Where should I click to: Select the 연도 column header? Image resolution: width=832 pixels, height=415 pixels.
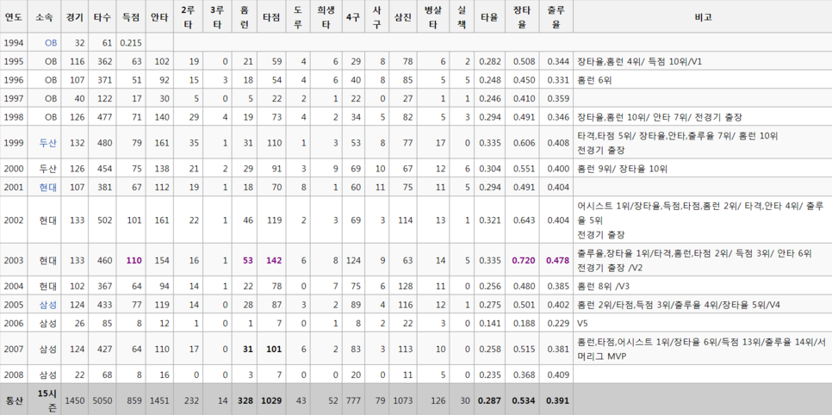[13, 17]
